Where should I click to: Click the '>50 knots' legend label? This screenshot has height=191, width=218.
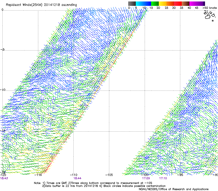(x=209, y=8)
